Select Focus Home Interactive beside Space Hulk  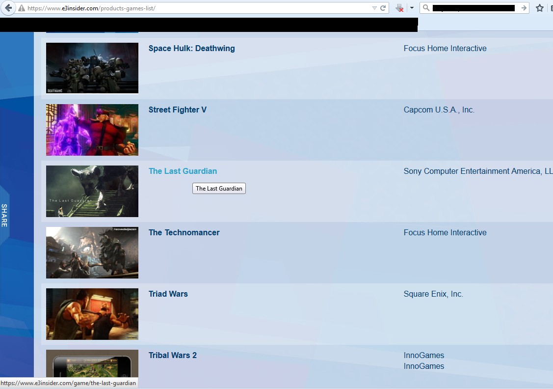(445, 48)
